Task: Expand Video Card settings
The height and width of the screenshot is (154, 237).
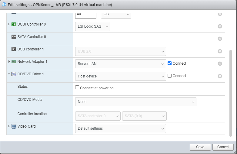Action: click(9, 126)
